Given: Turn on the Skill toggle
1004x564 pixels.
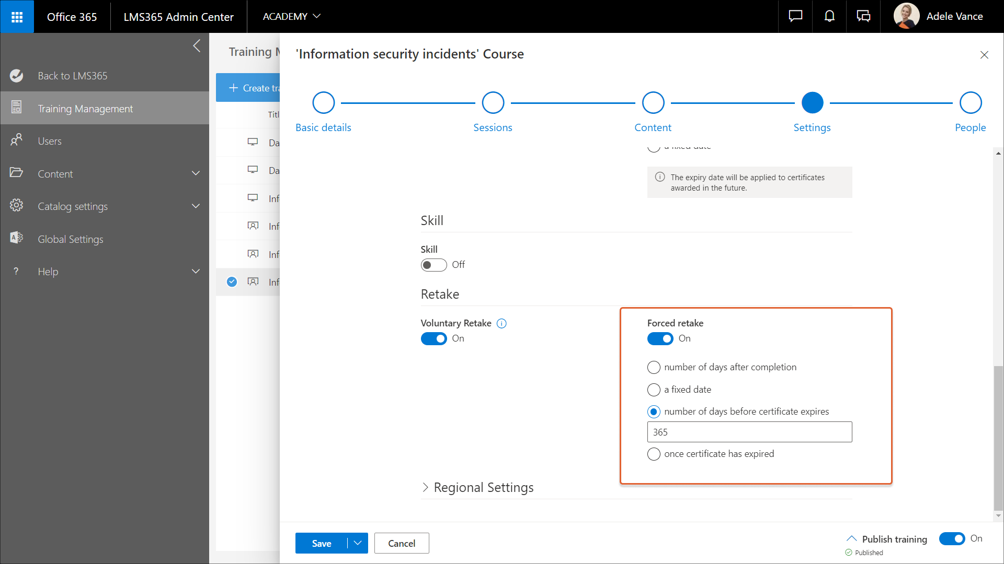Looking at the screenshot, I should pyautogui.click(x=433, y=265).
